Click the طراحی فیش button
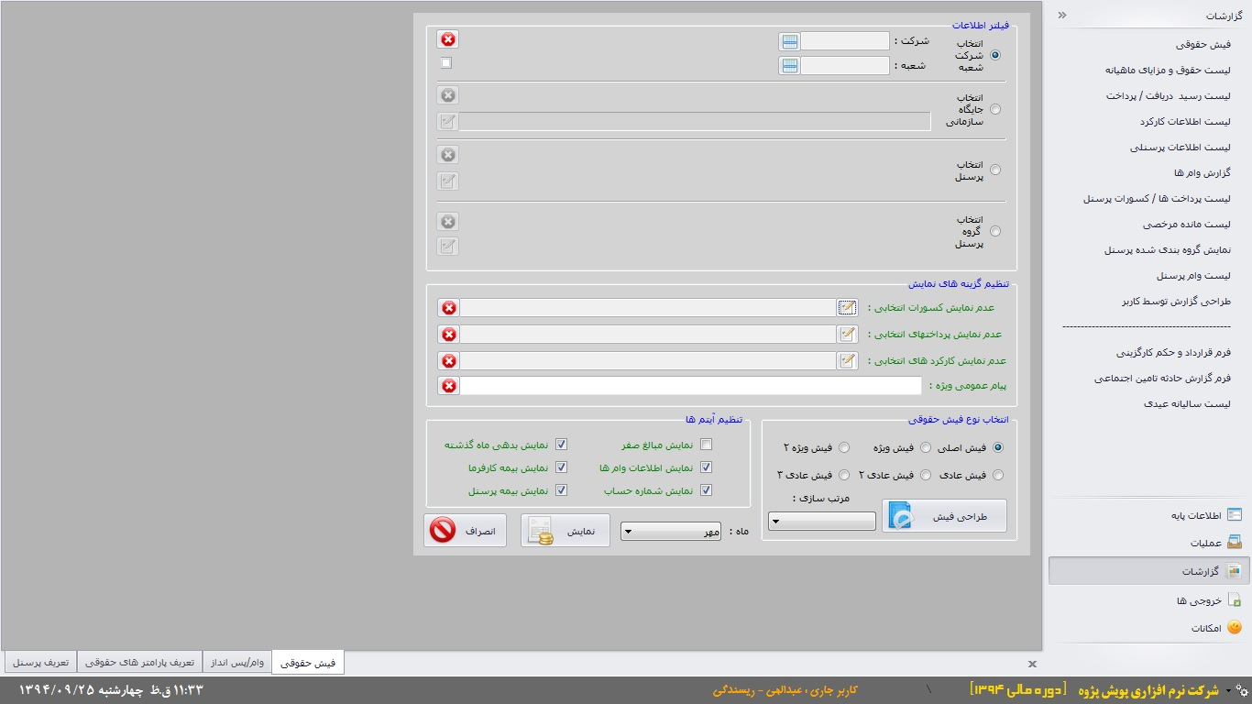The image size is (1252, 704). coord(943,515)
